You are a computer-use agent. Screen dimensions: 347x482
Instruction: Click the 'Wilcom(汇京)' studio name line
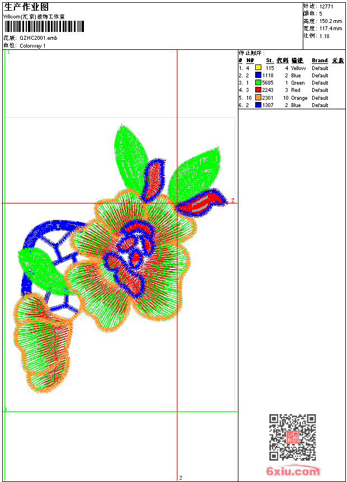34,17
